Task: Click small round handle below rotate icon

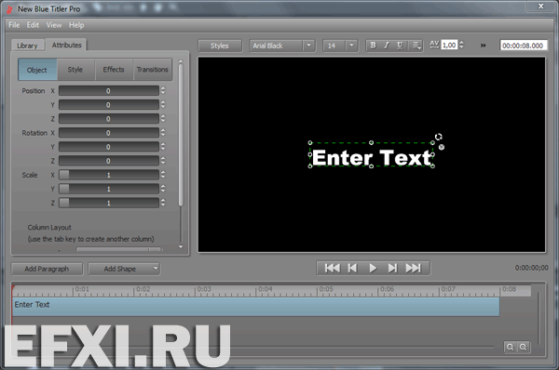Action: click(x=442, y=147)
